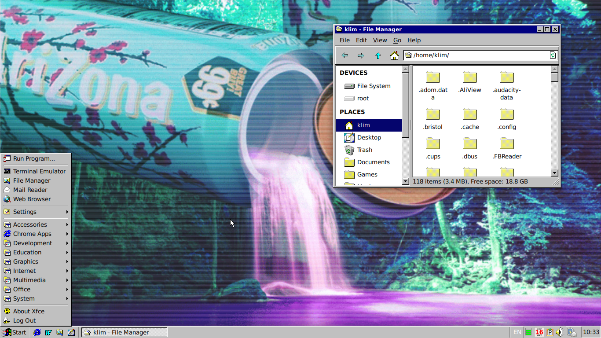Open the Help menu
Viewport: 601px width, 338px height.
[x=414, y=40]
